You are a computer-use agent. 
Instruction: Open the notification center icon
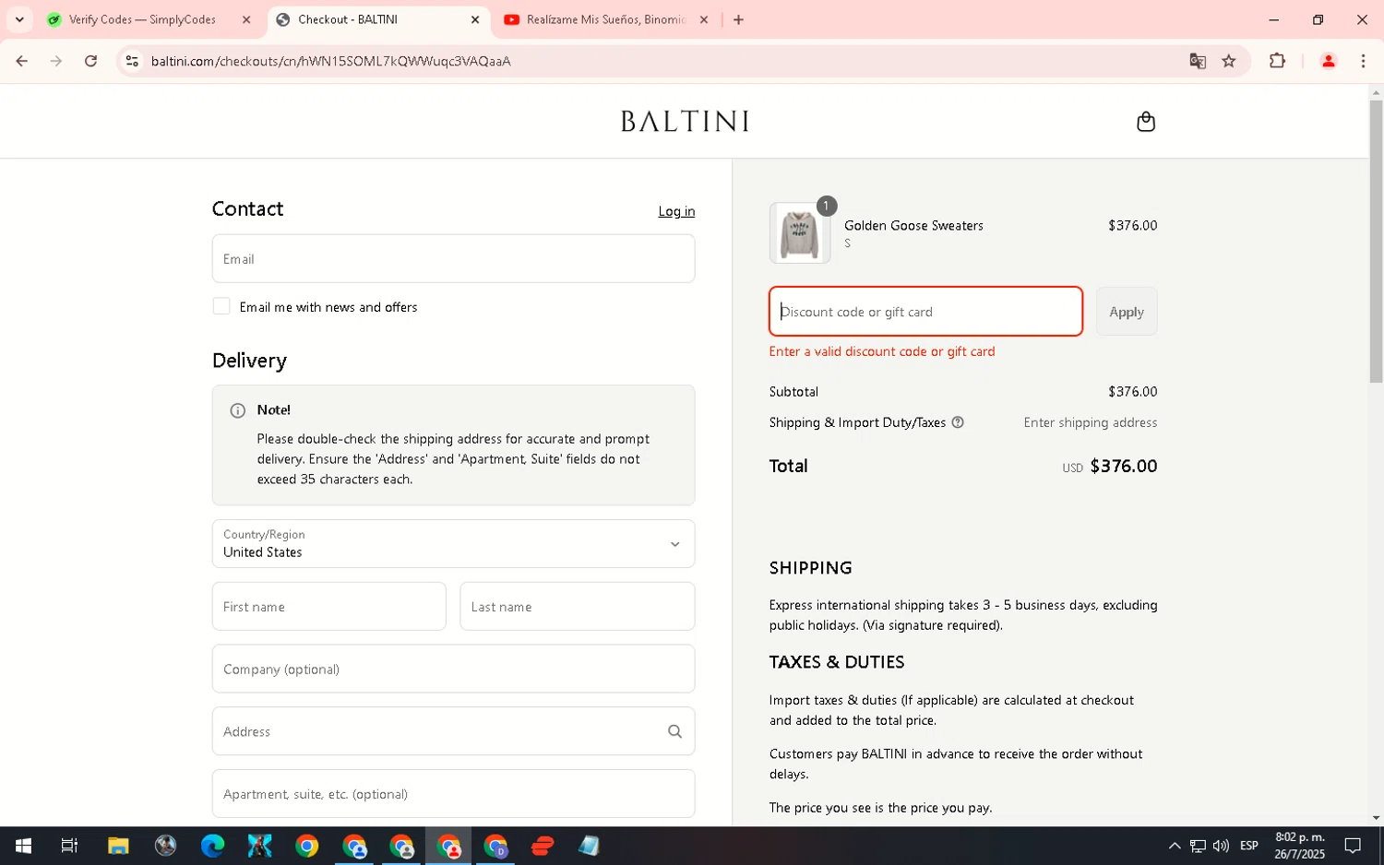1353,846
